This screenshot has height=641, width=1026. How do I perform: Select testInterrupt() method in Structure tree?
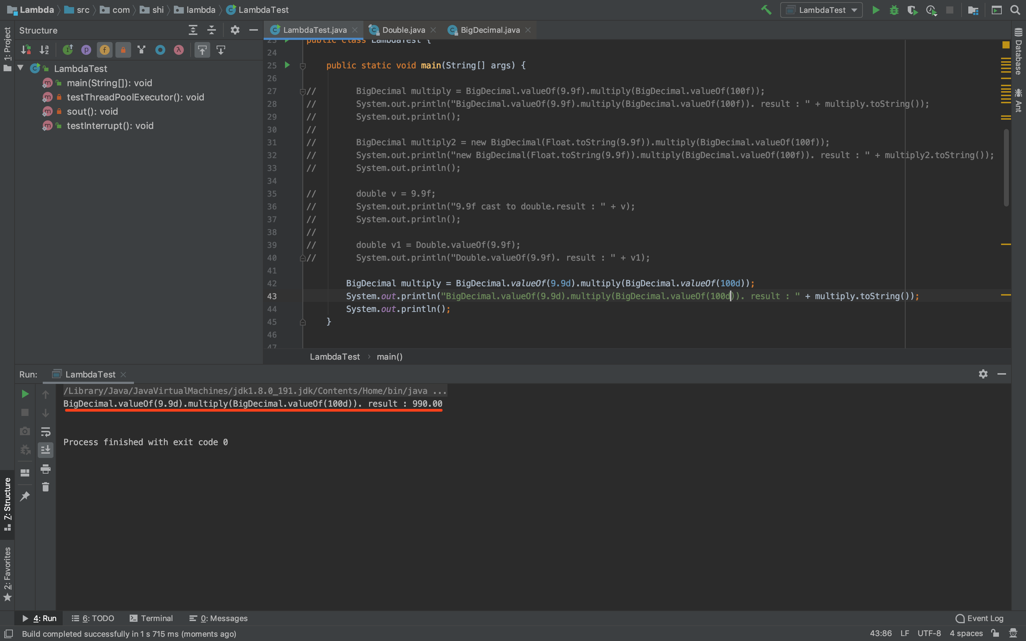coord(110,125)
